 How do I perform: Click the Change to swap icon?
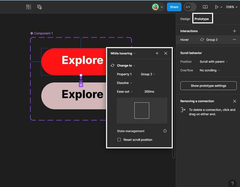pyautogui.click(x=112, y=65)
